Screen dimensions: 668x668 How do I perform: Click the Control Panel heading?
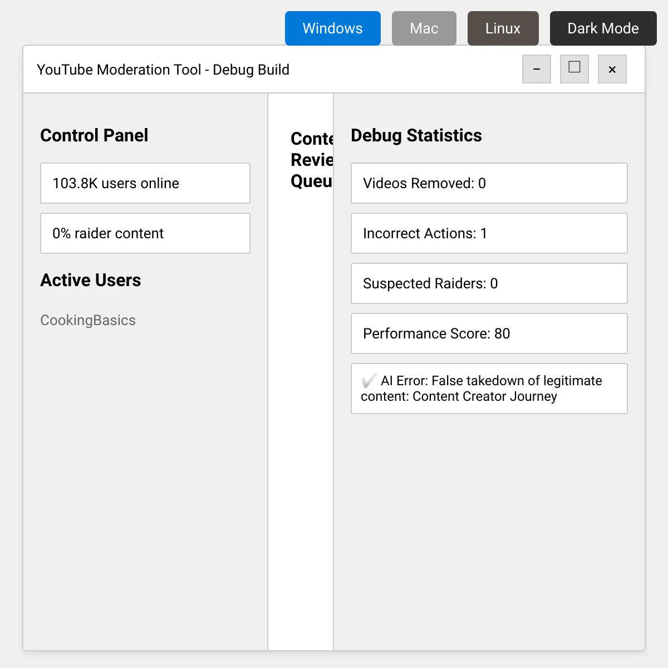coord(94,135)
